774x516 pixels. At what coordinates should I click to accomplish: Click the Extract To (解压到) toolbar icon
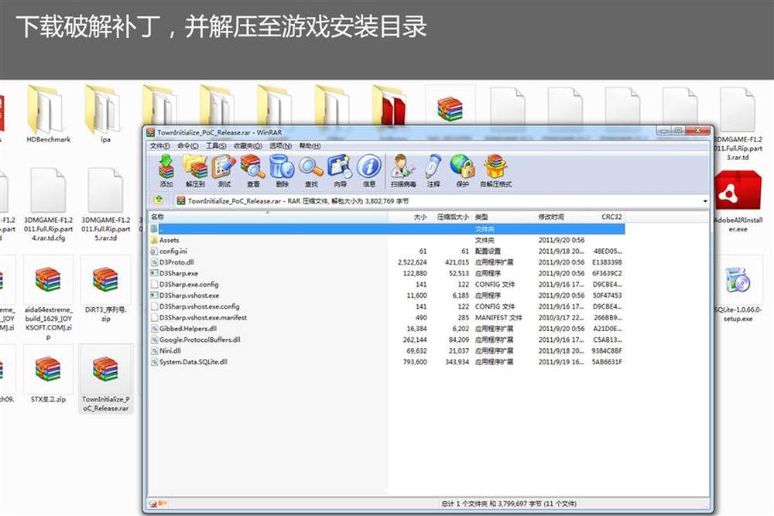[196, 171]
